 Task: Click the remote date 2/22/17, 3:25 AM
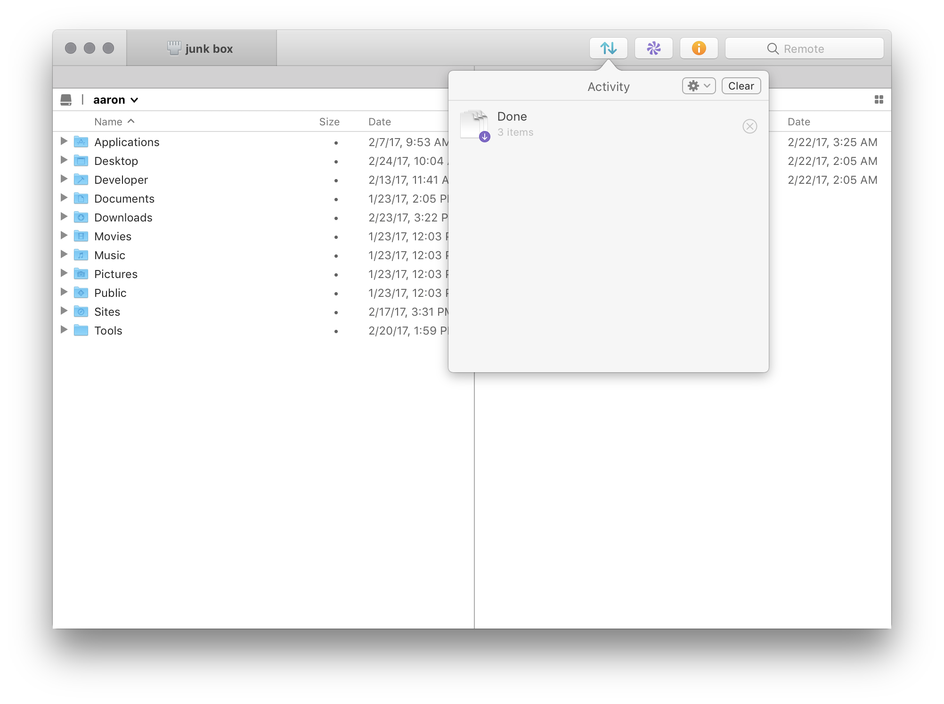[832, 142]
